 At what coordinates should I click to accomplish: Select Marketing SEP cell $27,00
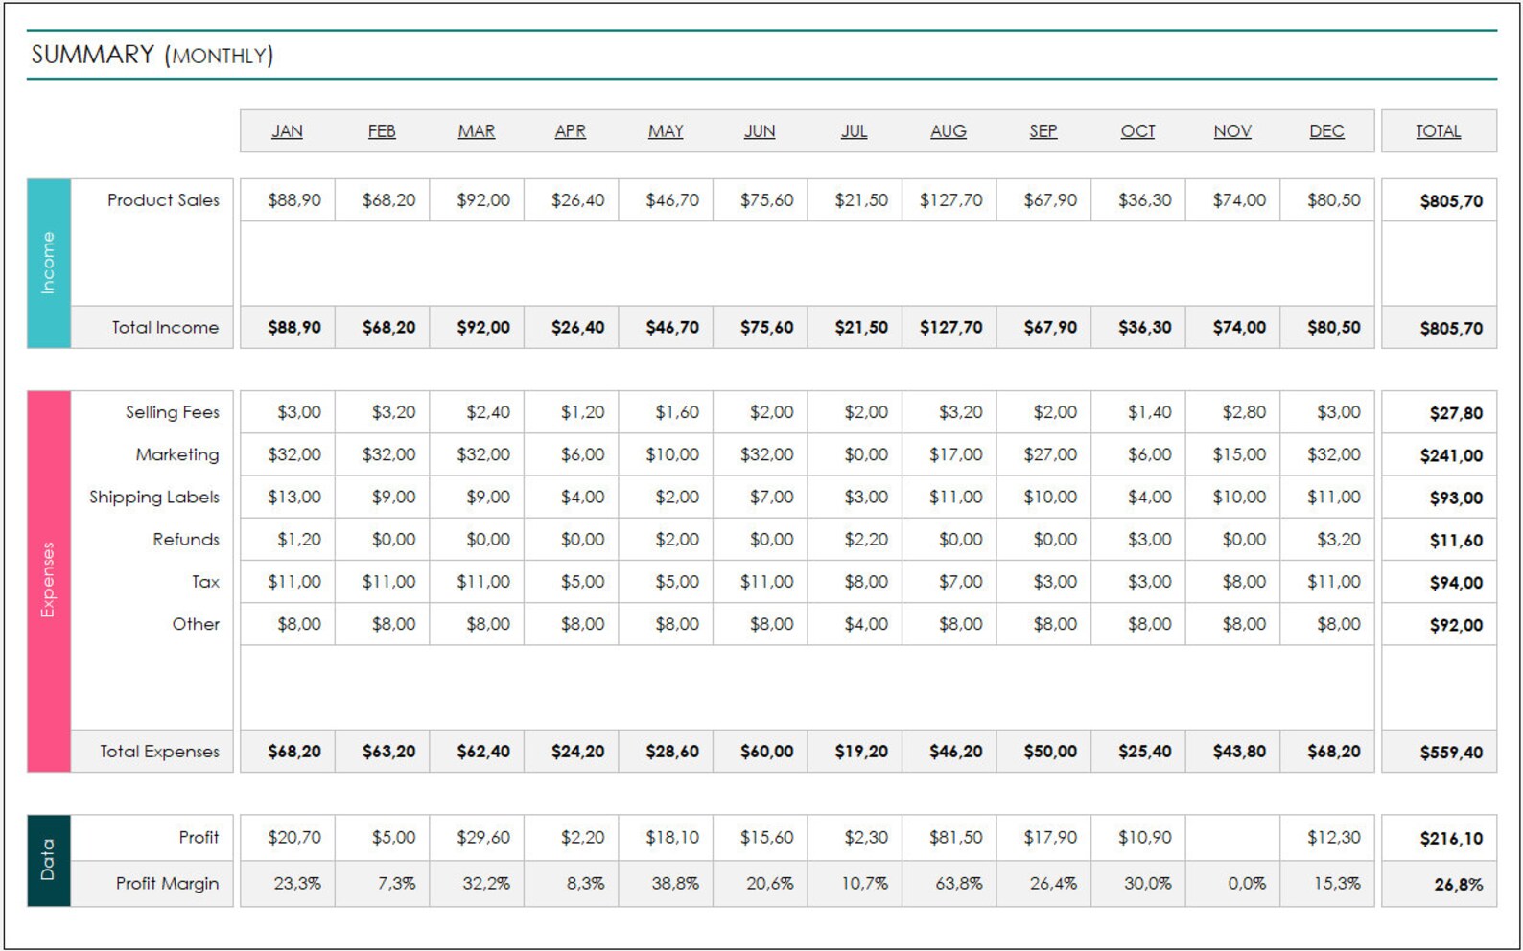pos(1044,454)
